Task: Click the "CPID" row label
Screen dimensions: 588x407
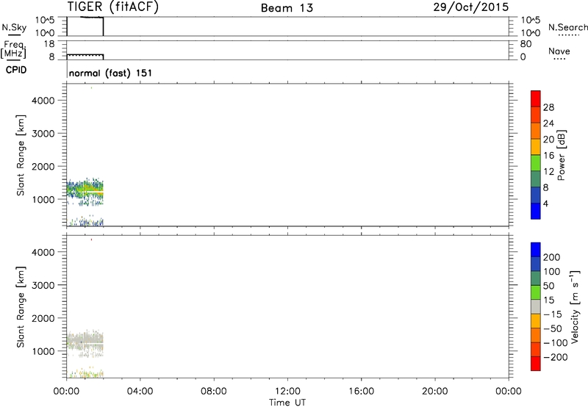Action: click(x=16, y=70)
